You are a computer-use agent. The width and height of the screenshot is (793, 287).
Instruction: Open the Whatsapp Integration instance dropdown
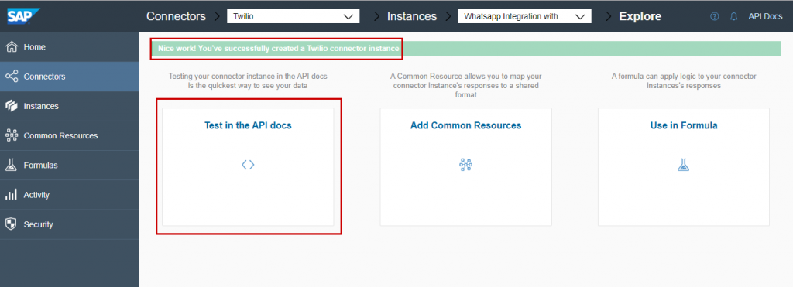point(525,16)
